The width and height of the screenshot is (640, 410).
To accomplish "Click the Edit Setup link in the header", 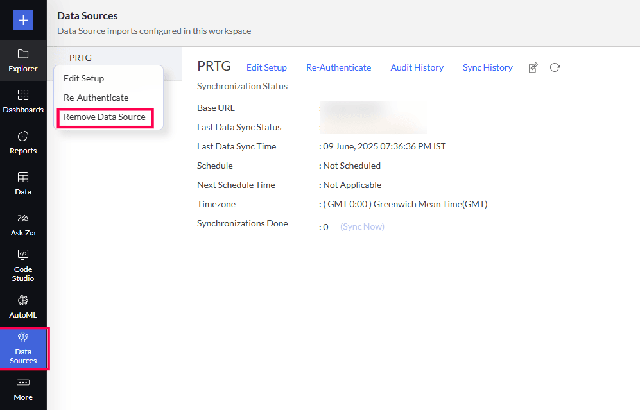I will click(266, 67).
